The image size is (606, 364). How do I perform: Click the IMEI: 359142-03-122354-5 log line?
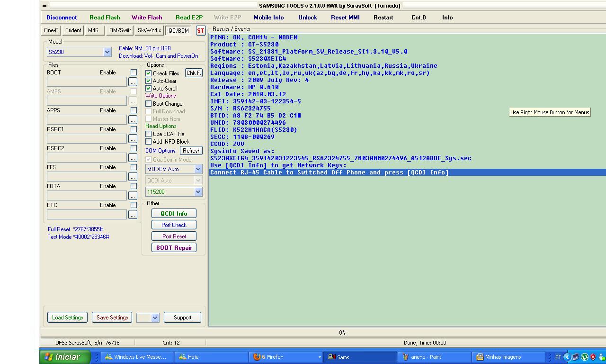(x=256, y=101)
